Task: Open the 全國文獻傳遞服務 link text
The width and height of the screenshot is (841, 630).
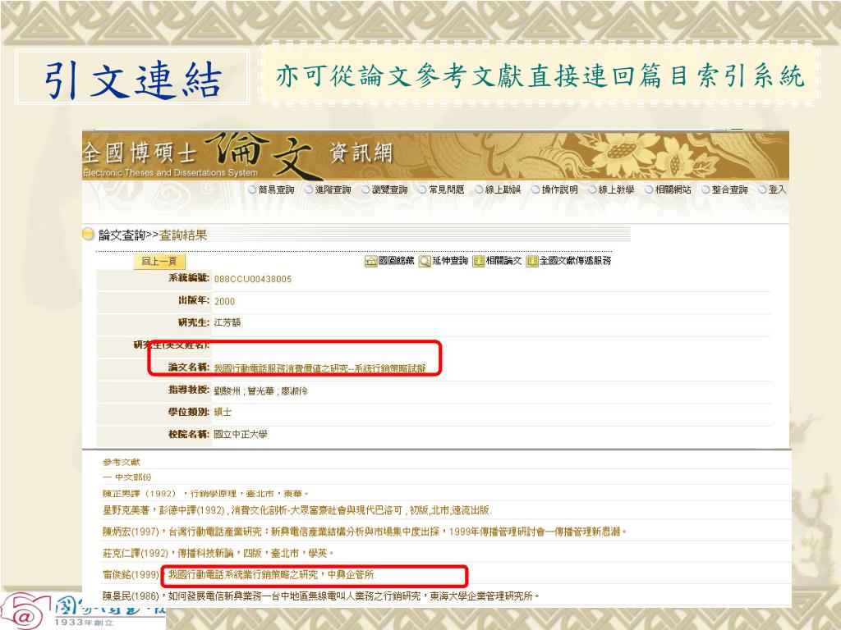Action: (576, 260)
